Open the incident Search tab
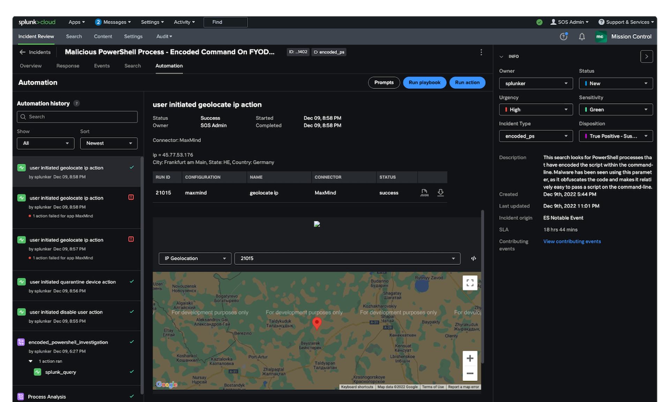Screen dimensions: 670x402 (x=133, y=66)
